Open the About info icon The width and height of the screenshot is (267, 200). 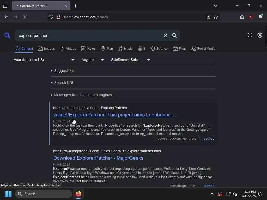[x=250, y=35]
